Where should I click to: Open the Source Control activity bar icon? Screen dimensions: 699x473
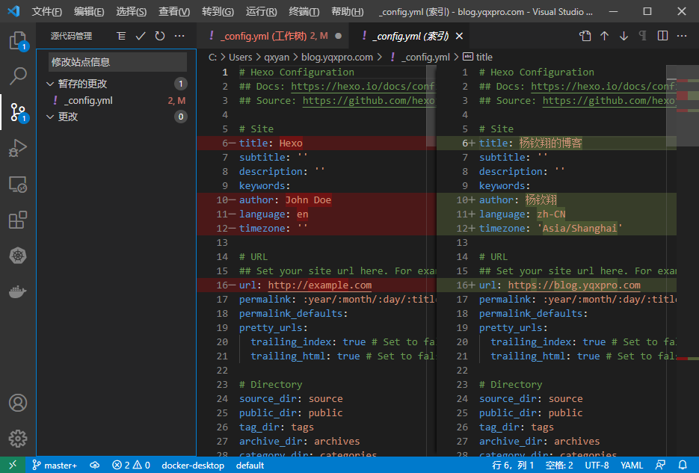tap(18, 112)
